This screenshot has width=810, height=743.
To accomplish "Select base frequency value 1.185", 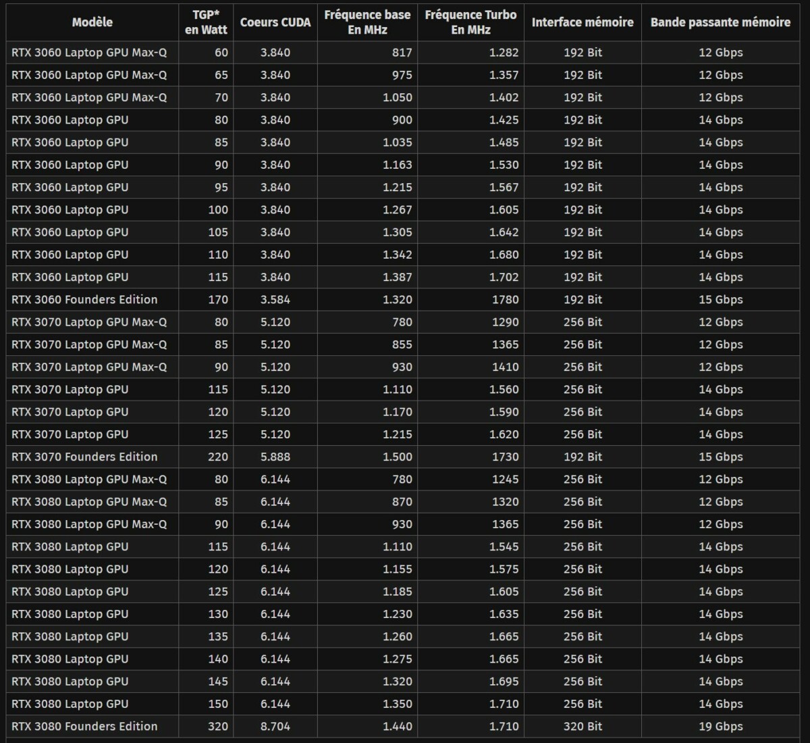I will [398, 592].
